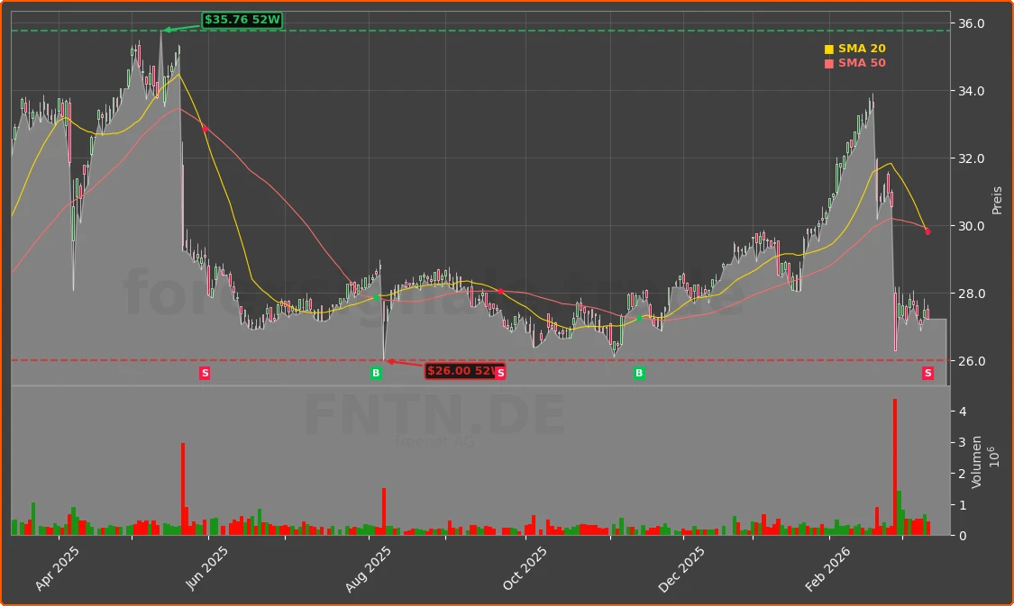The image size is (1014, 606).
Task: Click the rightmost "S" sell signal marker
Action: [x=926, y=372]
